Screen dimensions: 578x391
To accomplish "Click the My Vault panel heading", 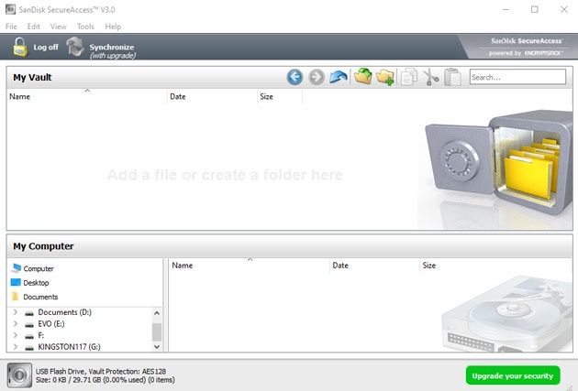I will point(32,77).
